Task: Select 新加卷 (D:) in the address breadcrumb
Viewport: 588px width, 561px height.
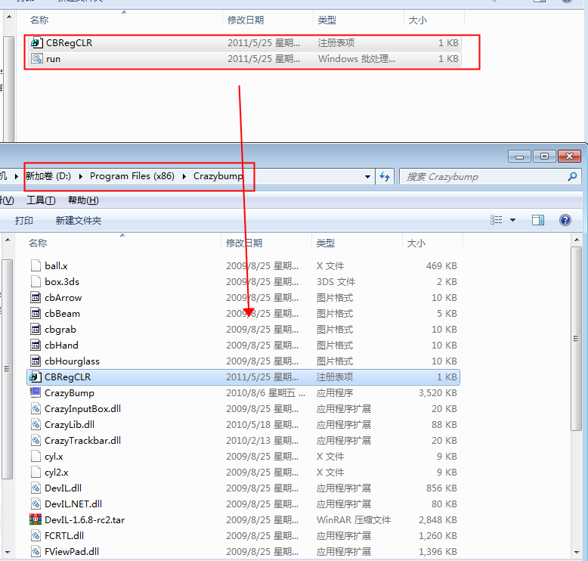Action: coord(48,176)
